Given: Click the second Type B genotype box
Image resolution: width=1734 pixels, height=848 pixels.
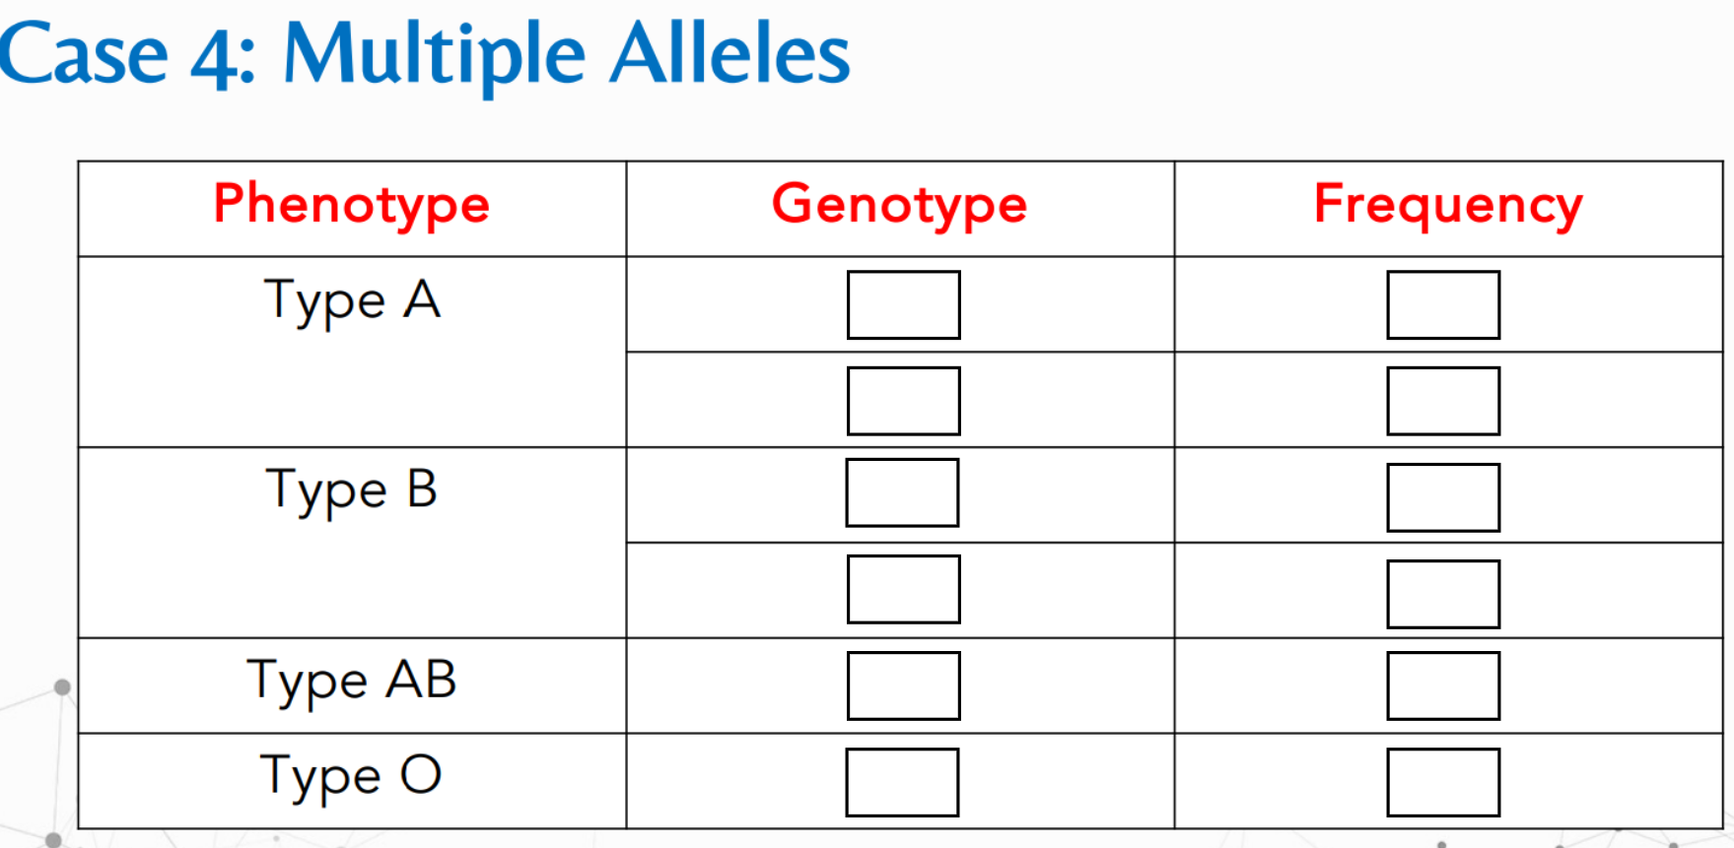Looking at the screenshot, I should pyautogui.click(x=903, y=589).
